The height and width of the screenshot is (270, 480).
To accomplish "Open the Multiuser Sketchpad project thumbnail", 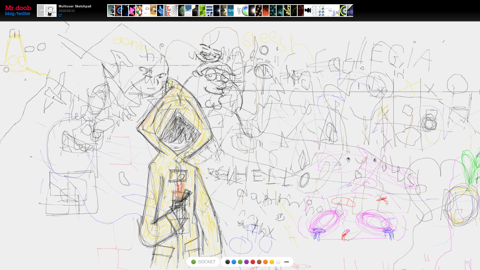I will (x=47, y=11).
